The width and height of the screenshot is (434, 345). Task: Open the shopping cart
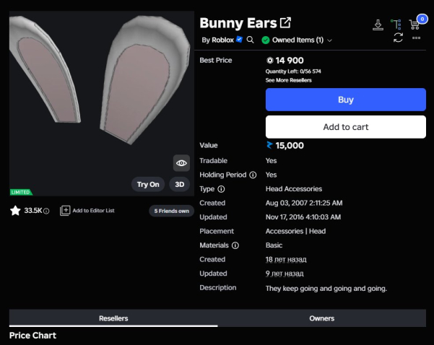coord(415,24)
